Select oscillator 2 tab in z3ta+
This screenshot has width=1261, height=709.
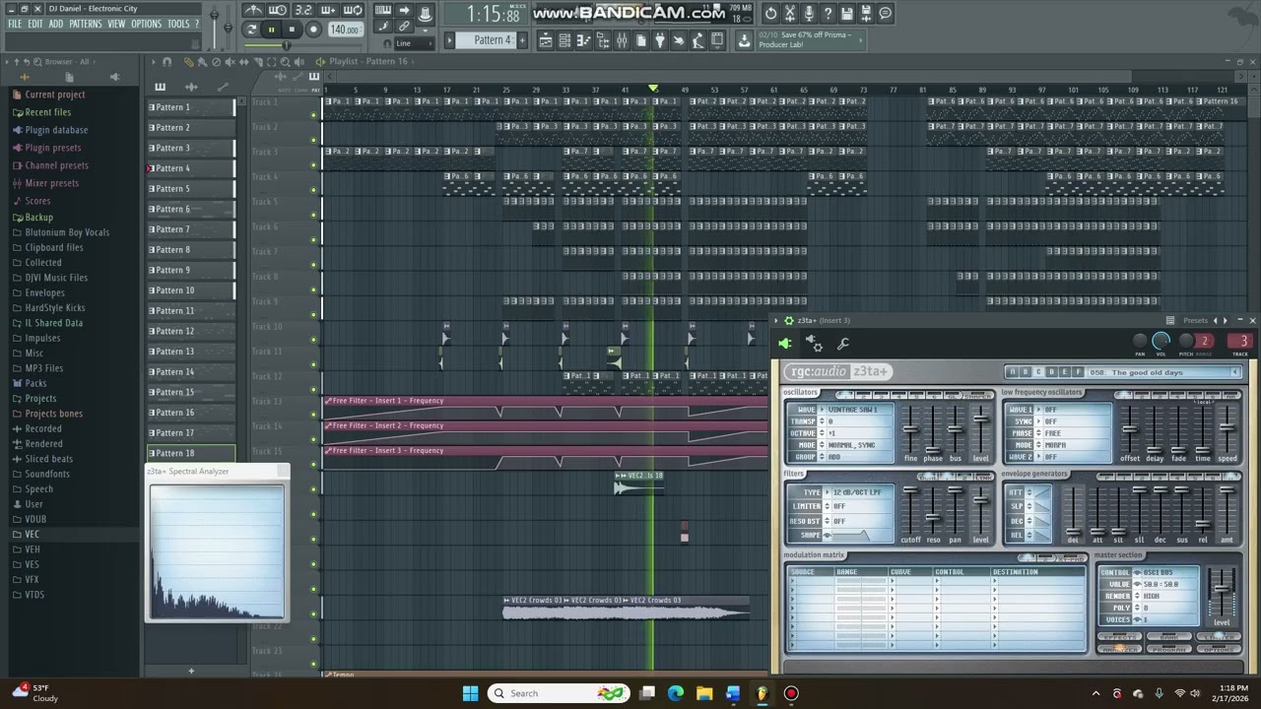pos(863,395)
